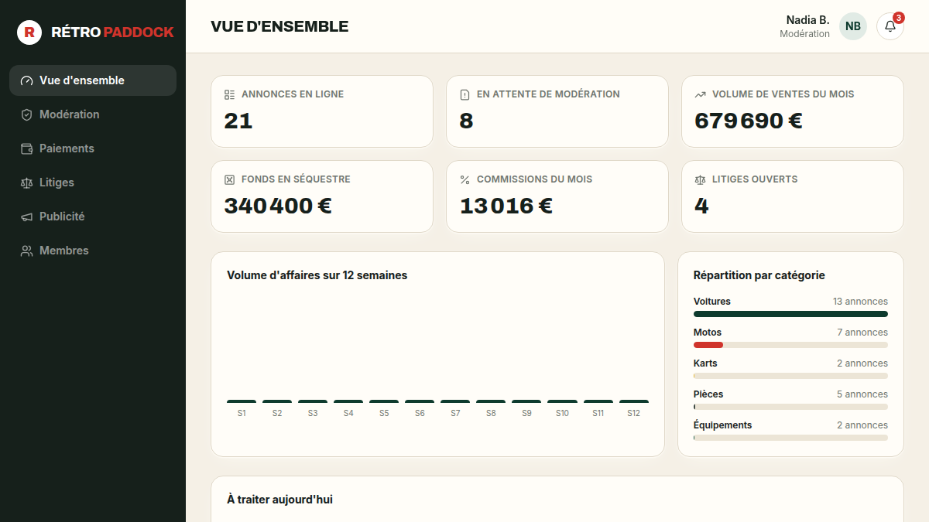This screenshot has width=929, height=522.
Task: Click the Équipements category progress bar
Action: pyautogui.click(x=790, y=438)
